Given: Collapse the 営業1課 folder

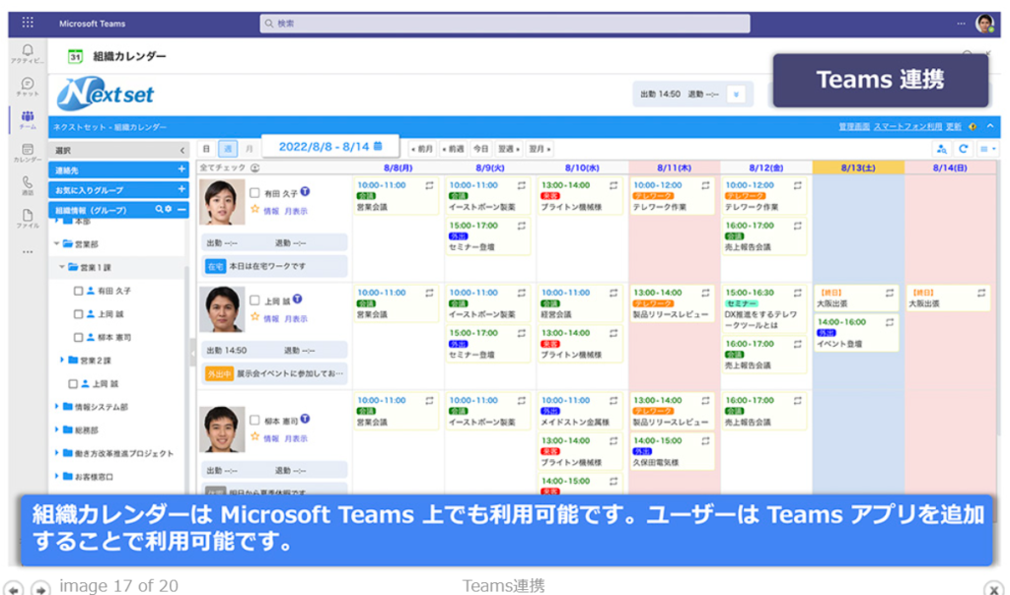Looking at the screenshot, I should click(62, 267).
